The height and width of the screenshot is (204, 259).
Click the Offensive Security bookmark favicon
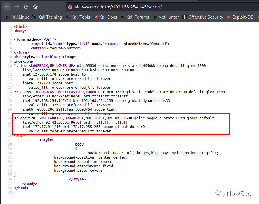tap(185, 17)
